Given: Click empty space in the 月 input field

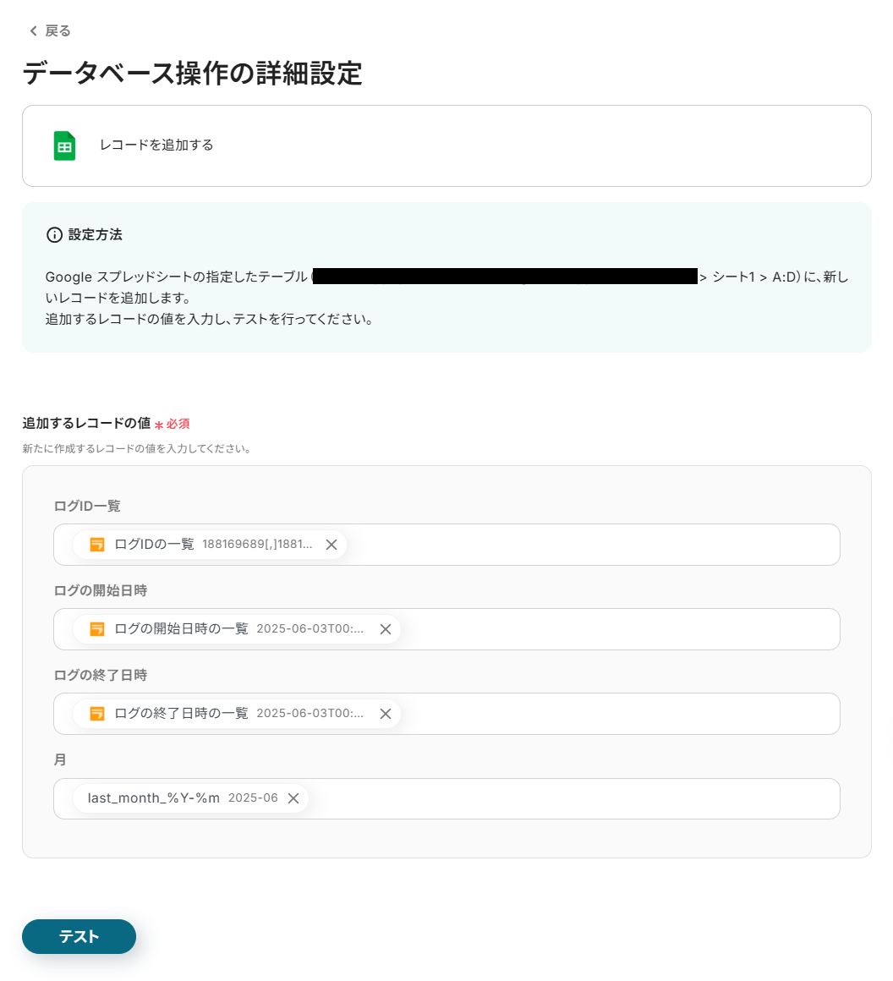Looking at the screenshot, I should 575,798.
